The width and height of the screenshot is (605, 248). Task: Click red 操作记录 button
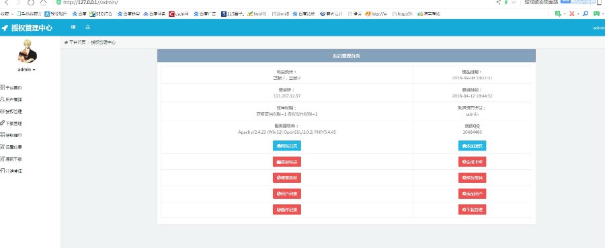point(286,210)
